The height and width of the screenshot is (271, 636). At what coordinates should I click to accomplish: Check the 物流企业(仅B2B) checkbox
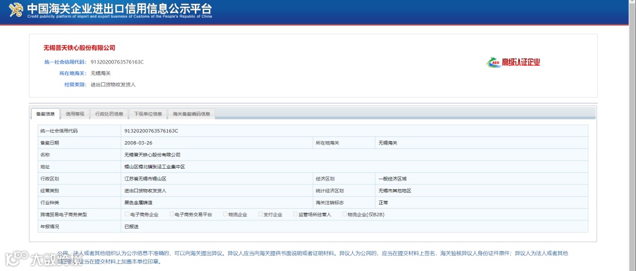344,215
